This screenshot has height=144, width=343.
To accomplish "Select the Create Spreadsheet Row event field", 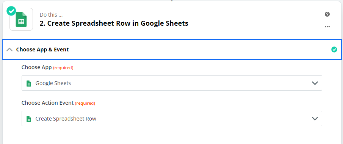I will coord(172,118).
